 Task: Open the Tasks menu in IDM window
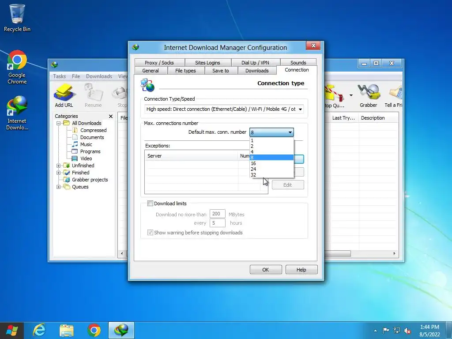tap(60, 76)
